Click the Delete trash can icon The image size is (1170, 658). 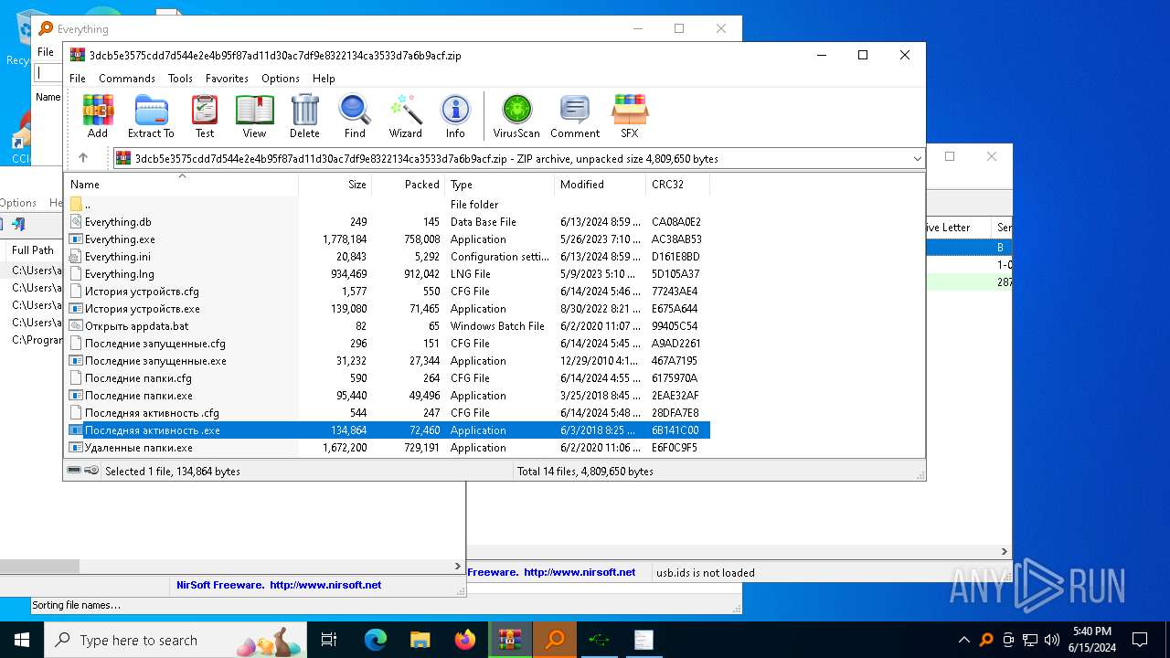tap(304, 116)
